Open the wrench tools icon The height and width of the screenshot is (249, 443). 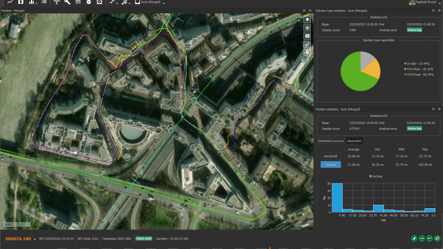pos(67,2)
